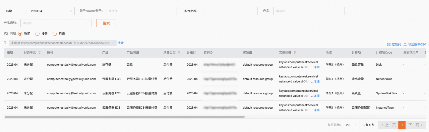Open the 账号/Owner账号 dropdown
The width and height of the screenshot is (429, 132).
[141, 11]
